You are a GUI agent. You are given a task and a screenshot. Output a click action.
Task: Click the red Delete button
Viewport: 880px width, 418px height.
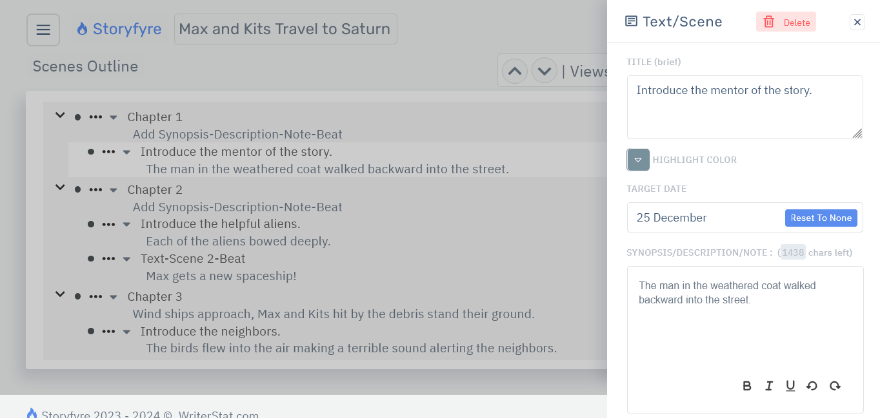click(x=786, y=22)
